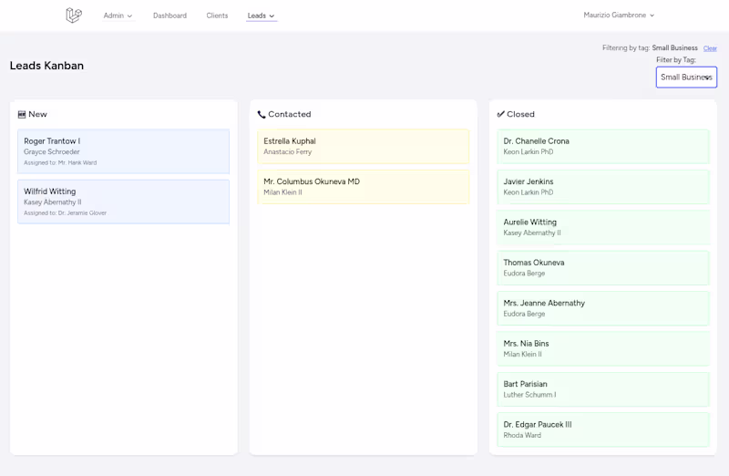
Task: Select the Wilfrid Witting lead card
Action: pos(123,202)
